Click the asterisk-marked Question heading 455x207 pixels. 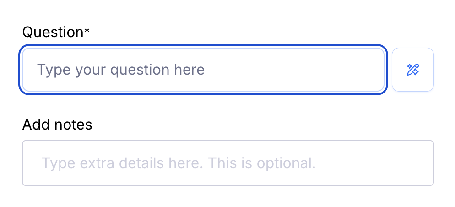[56, 32]
